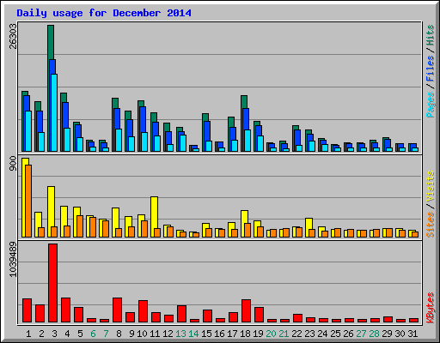Click the green day 7 axis label

pyautogui.click(x=106, y=334)
